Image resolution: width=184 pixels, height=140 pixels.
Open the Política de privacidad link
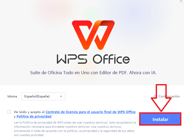pos(34,116)
